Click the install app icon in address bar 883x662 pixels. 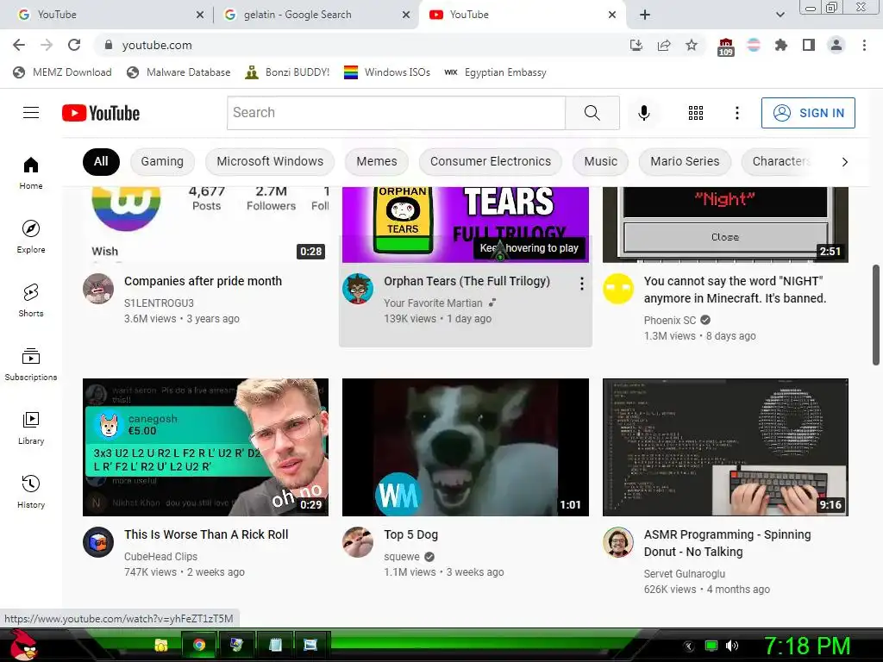pos(636,45)
